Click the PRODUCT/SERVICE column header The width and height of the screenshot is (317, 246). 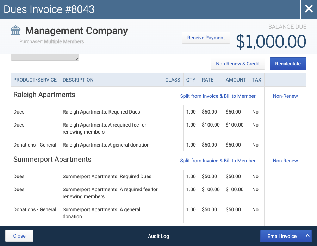[35, 80]
